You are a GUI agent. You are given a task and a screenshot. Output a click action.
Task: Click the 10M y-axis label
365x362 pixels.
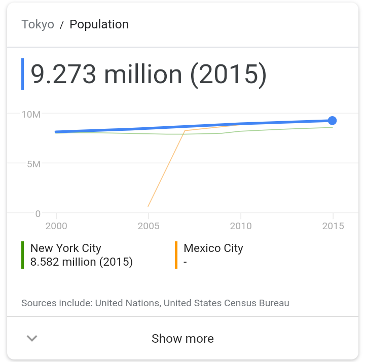[x=31, y=115]
